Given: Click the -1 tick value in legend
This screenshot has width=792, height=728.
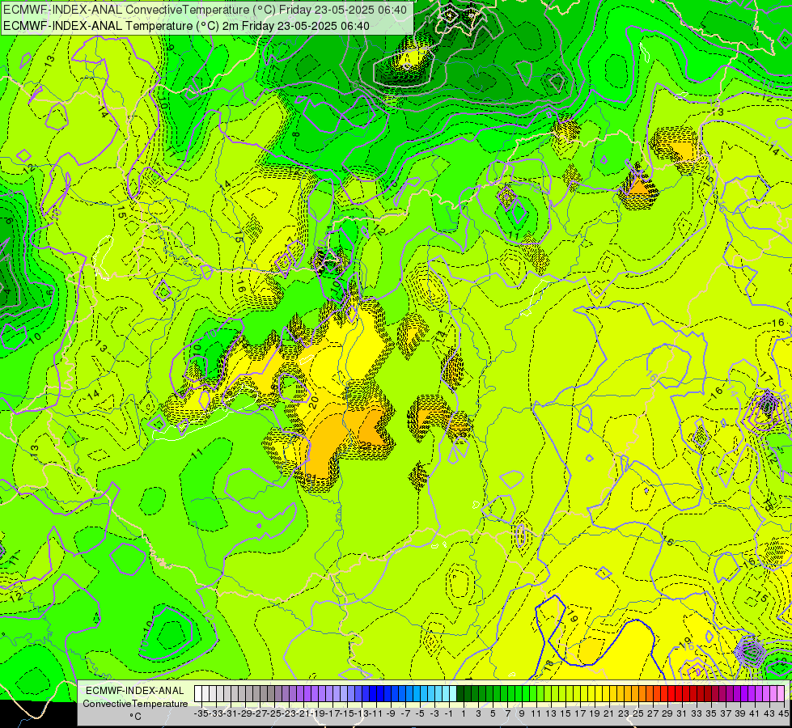Looking at the screenshot, I should click(x=449, y=713).
